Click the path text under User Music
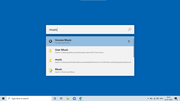 (x=79, y=53)
